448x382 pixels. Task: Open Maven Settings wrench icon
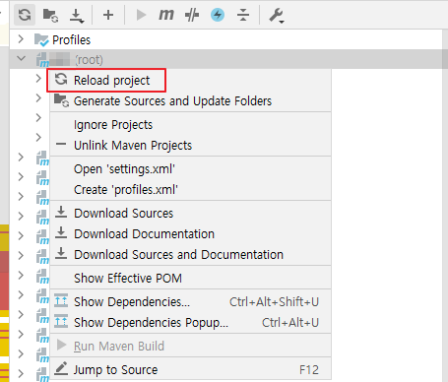276,16
